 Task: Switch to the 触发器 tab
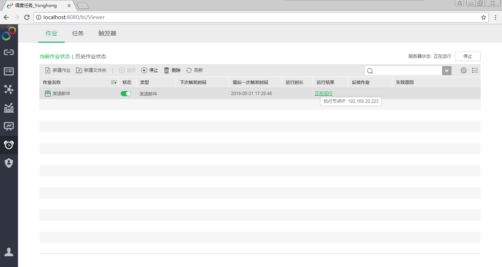107,34
